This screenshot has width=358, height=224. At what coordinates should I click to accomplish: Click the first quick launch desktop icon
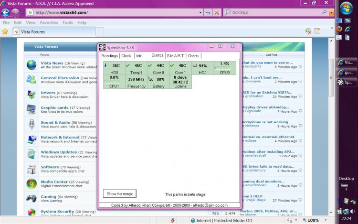pyautogui.click(x=339, y=21)
